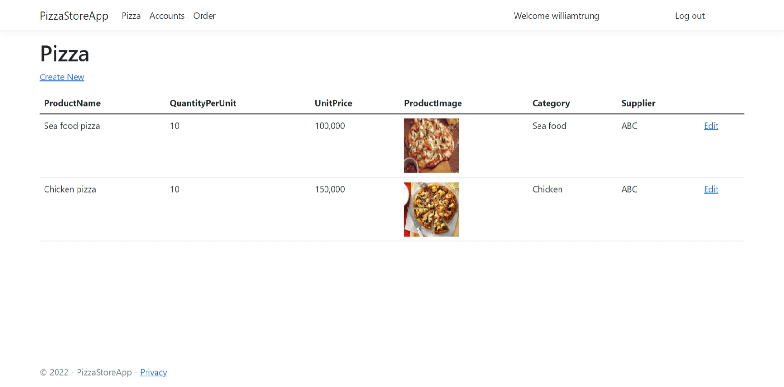Click the PizzaStoreApp brand link
Image resolution: width=784 pixels, height=387 pixels.
coord(74,15)
